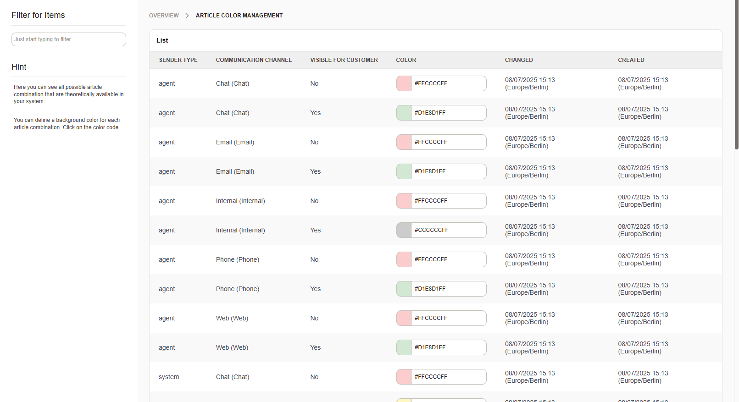Click the Sender Type column header
Screen dimensions: 739x402
tap(178, 60)
